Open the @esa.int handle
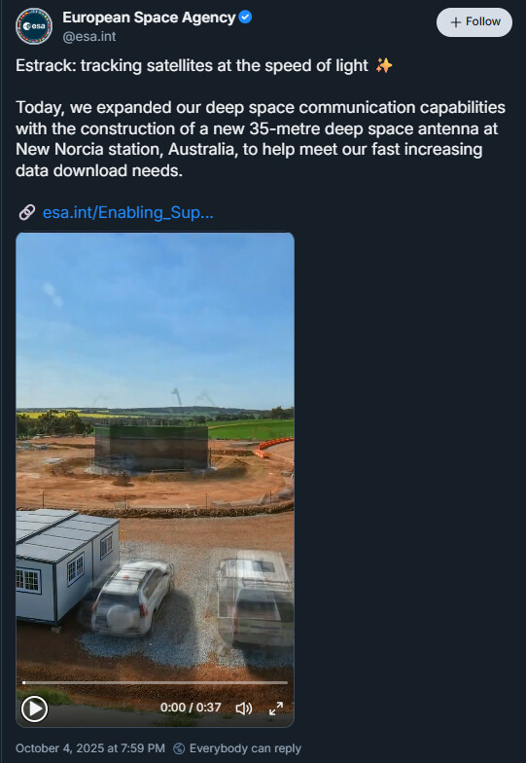Screen dimensions: 526x763 (89, 37)
